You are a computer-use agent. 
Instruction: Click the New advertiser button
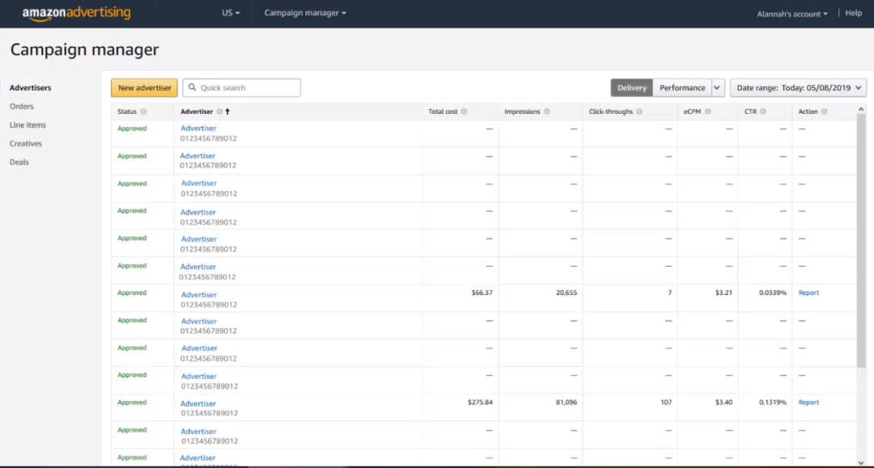point(144,87)
